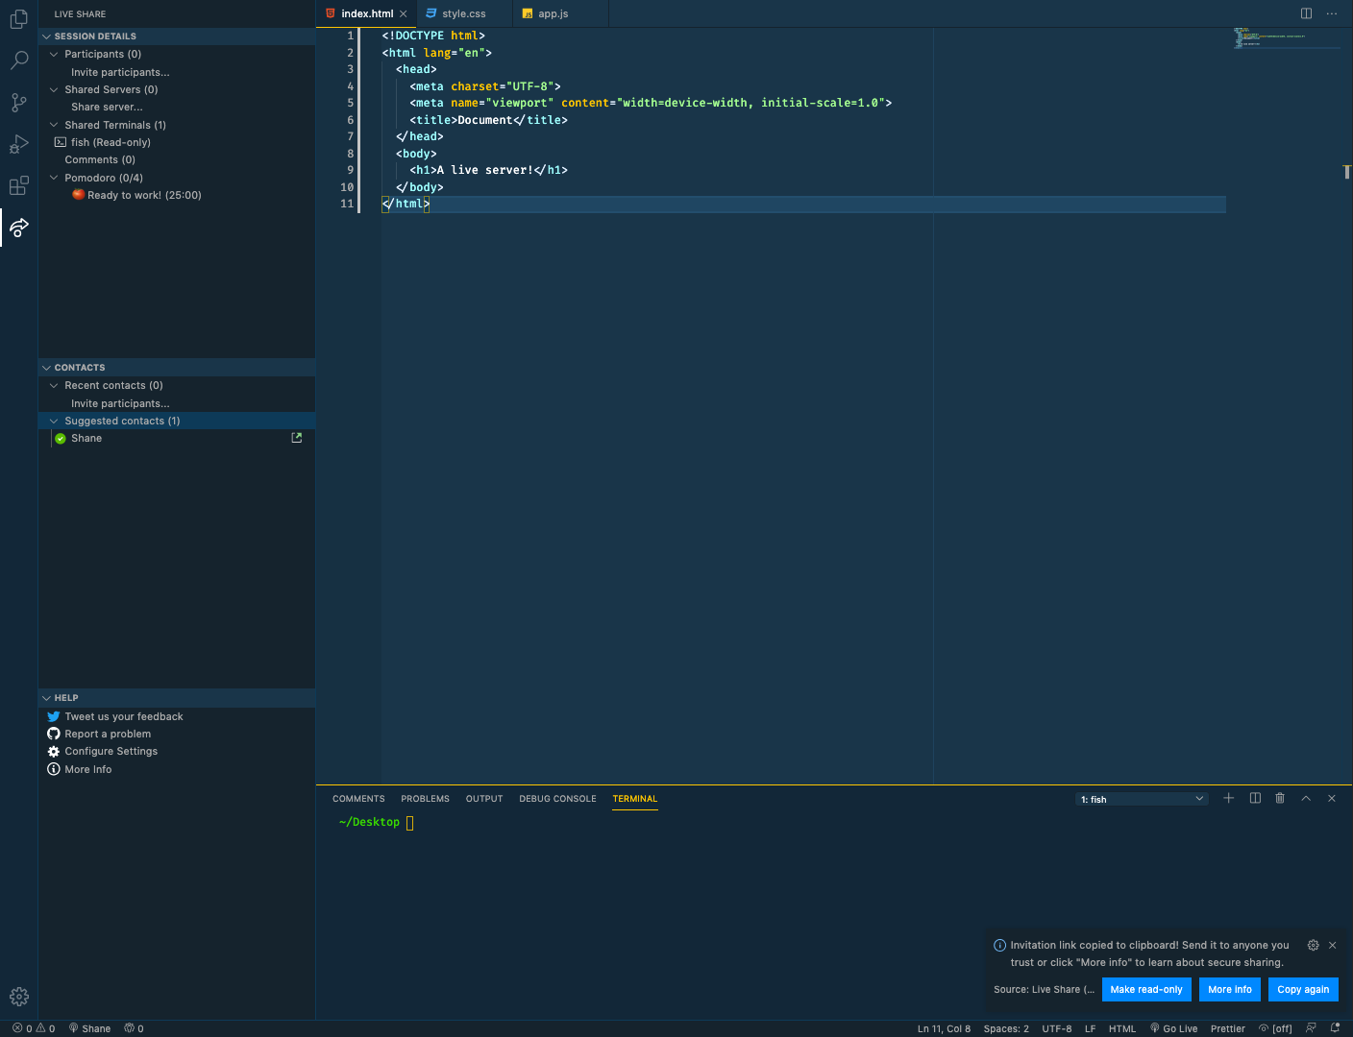Collapse Recent contacts (0) node
This screenshot has height=1037, width=1353.
pos(54,385)
